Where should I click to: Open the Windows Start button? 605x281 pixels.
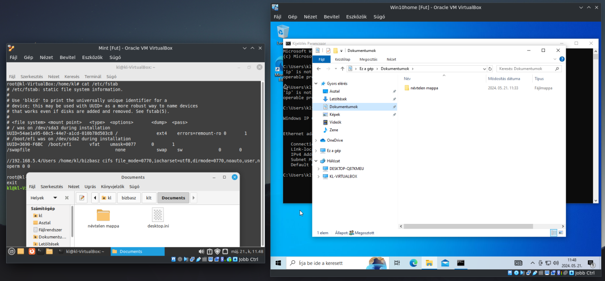(x=278, y=263)
